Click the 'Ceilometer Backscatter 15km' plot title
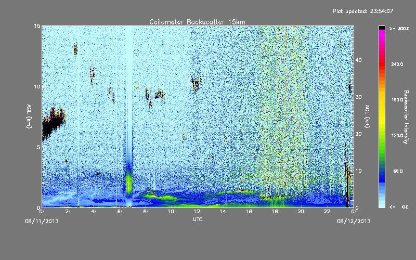Viewport: 416px width, 260px height. tap(197, 22)
